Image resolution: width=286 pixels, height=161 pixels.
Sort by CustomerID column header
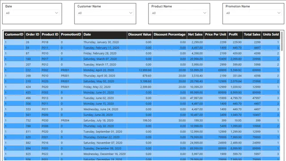point(14,34)
